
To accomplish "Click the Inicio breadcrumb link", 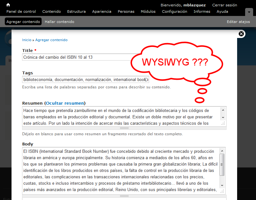I will (27, 40).
